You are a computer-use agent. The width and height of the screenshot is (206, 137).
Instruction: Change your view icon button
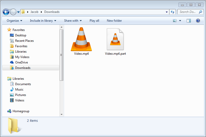pos(175,21)
